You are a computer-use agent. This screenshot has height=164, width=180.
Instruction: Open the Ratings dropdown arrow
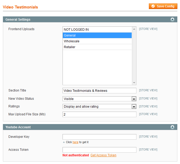point(134,107)
